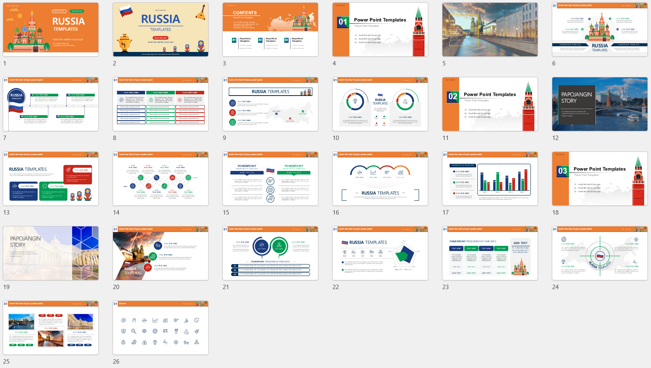The width and height of the screenshot is (651, 368).
Task: Click the slide number label "12"
Action: (555, 138)
